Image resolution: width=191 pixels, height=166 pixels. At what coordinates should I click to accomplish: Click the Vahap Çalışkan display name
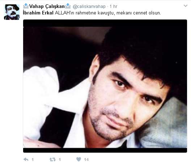click(47, 7)
